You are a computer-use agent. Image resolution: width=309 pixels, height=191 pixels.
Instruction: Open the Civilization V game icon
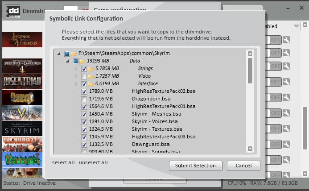coord(22,112)
